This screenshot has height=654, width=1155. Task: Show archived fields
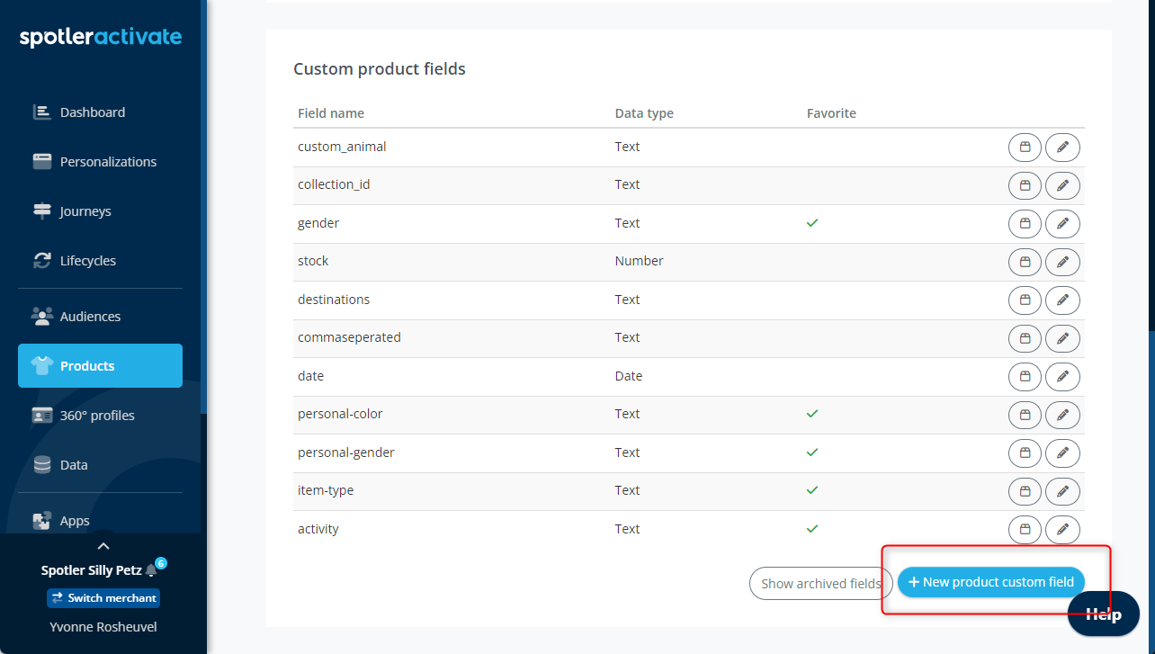pos(821,583)
